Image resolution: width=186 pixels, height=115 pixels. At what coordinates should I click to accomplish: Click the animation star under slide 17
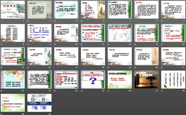[x=55, y=68]
